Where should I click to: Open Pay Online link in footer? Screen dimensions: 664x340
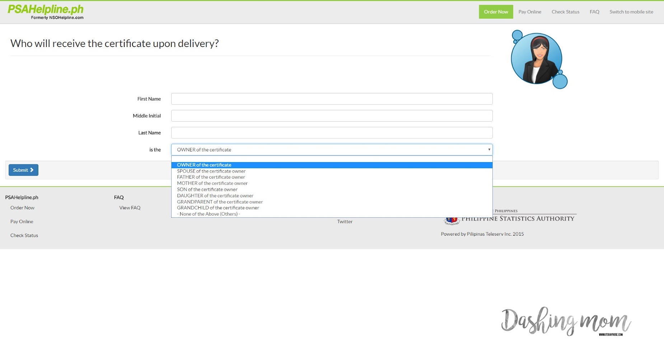tap(22, 222)
